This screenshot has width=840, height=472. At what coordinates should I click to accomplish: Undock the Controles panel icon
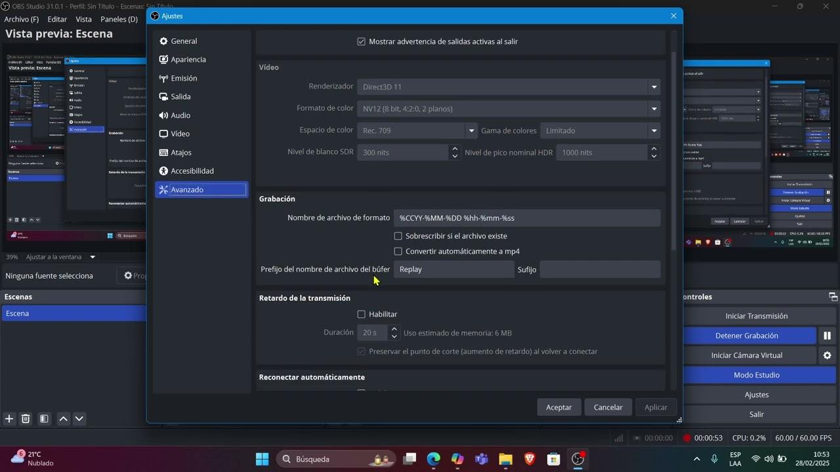point(833,297)
